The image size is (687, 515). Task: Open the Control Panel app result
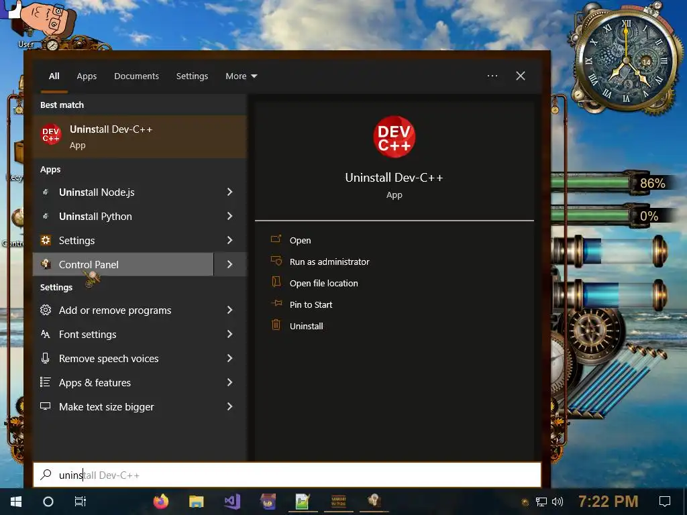pyautogui.click(x=123, y=264)
